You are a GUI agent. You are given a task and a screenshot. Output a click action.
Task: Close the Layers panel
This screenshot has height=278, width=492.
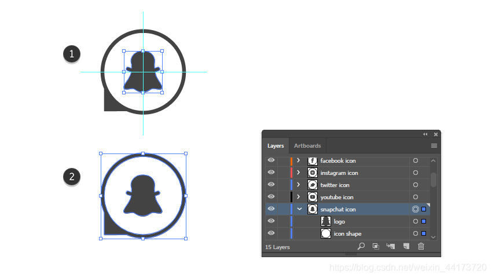[436, 134]
